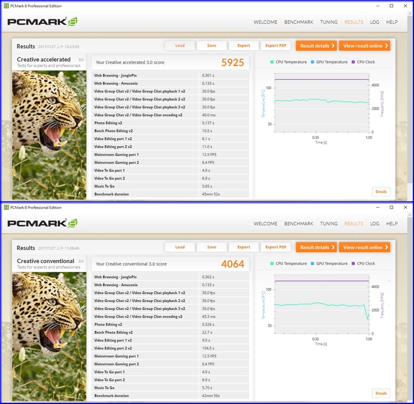This screenshot has width=414, height=404.
Task: Switch to TUNING tab in Creative conventional window
Action: click(329, 224)
